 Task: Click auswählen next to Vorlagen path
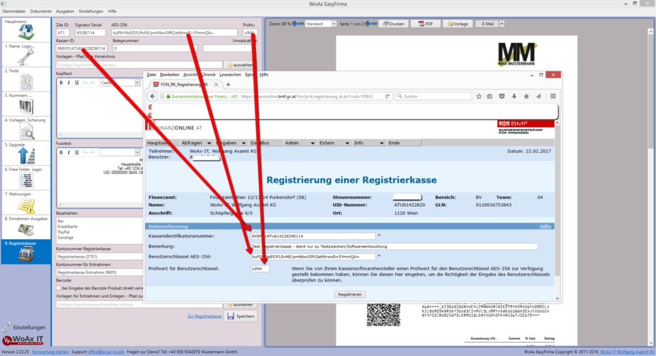(x=240, y=65)
